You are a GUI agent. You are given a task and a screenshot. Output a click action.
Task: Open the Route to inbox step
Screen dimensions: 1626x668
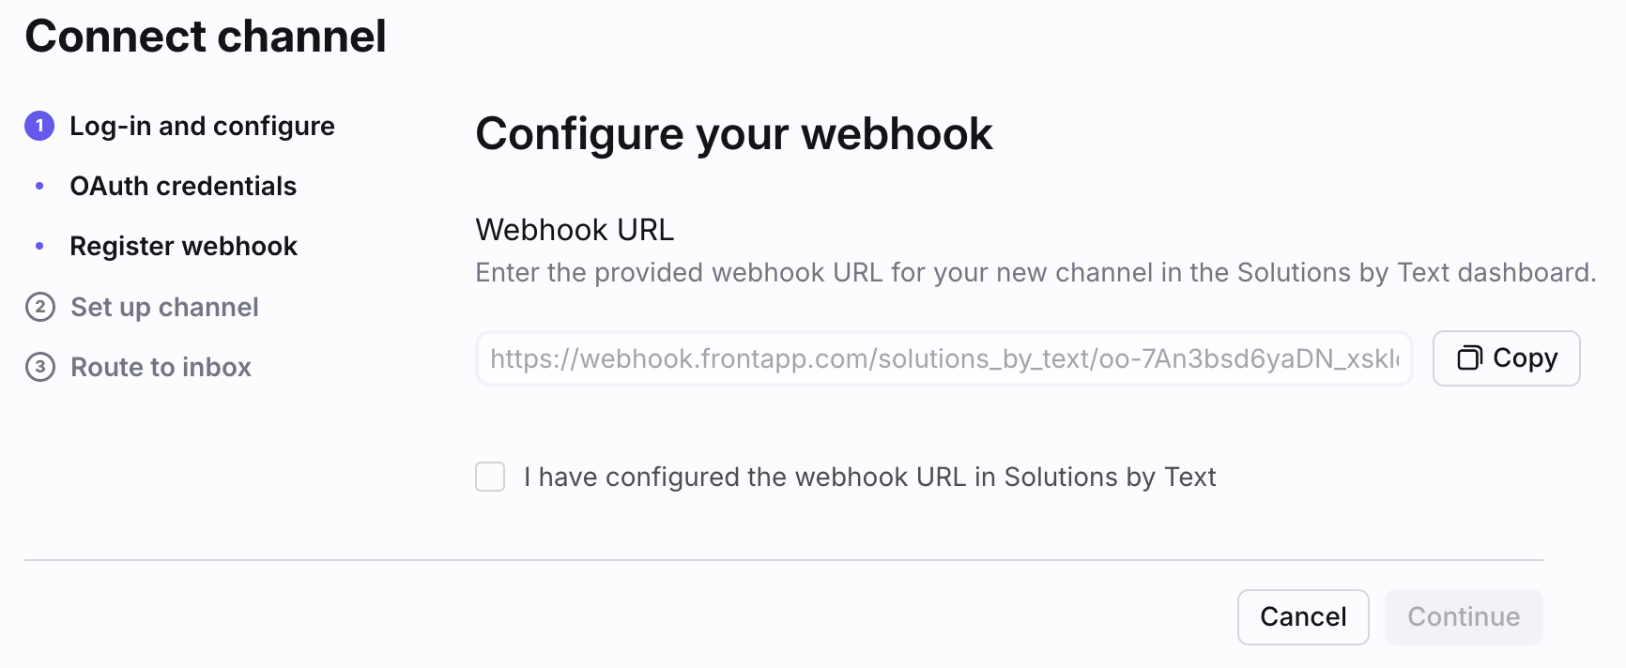pos(161,367)
